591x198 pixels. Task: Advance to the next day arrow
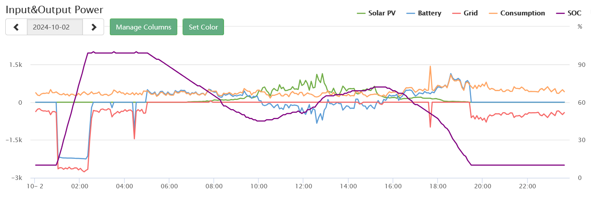(94, 27)
